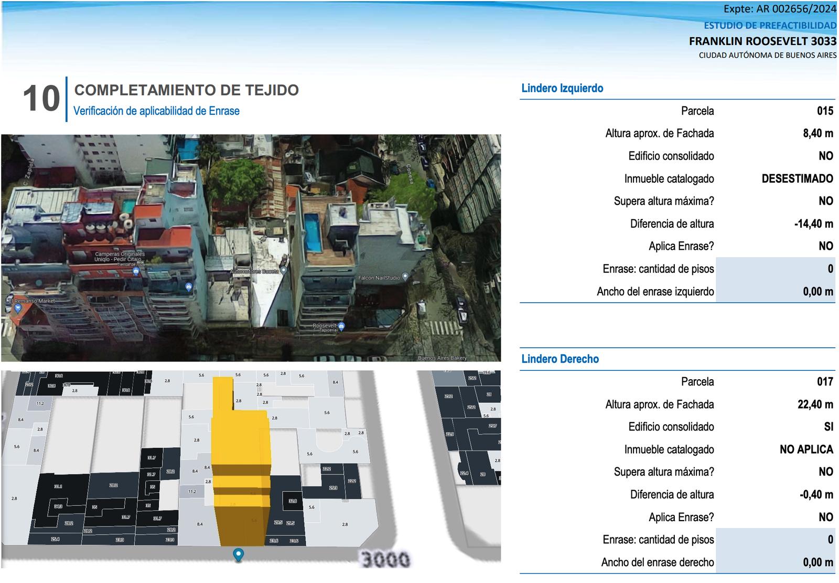This screenshot has width=839, height=583.
Task: Click 'CIUDAD AUTÓNOMA DE BUENOS AIRES' text
Action: 768,55
